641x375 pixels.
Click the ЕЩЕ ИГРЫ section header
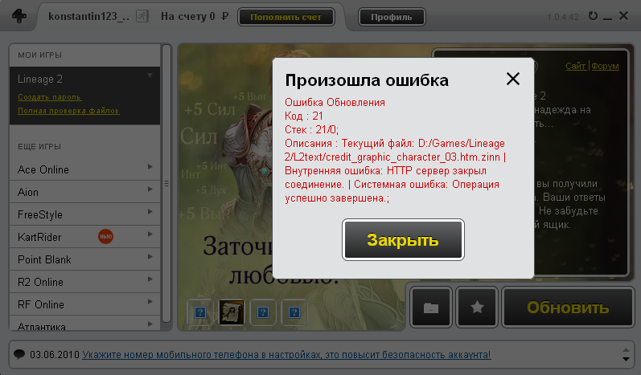click(x=39, y=146)
